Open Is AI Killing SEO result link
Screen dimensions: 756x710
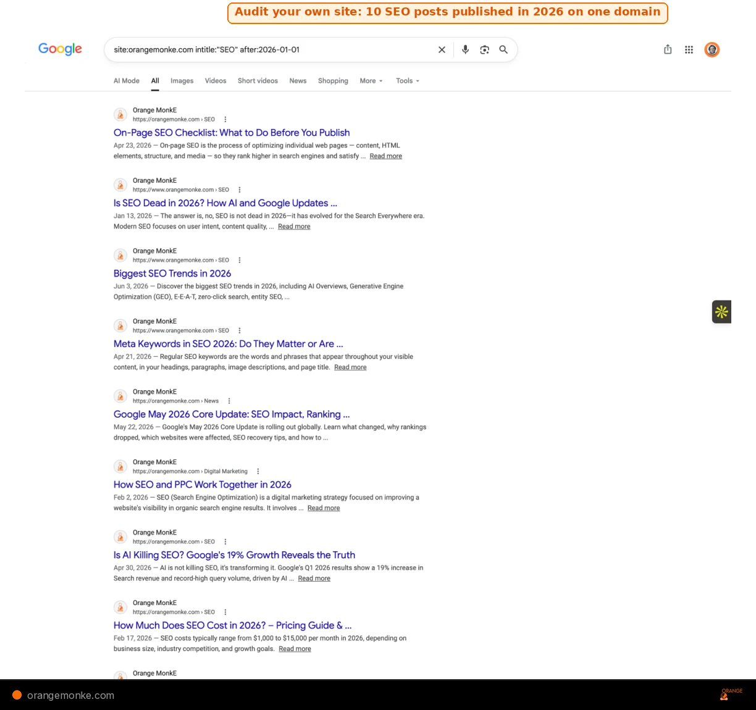click(x=234, y=555)
